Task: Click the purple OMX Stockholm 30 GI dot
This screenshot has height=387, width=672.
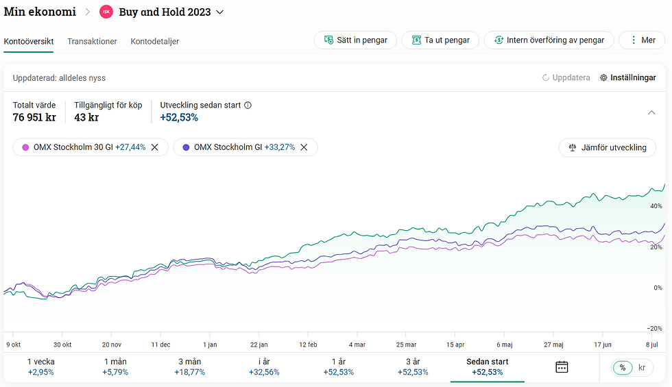Action: pyautogui.click(x=26, y=147)
